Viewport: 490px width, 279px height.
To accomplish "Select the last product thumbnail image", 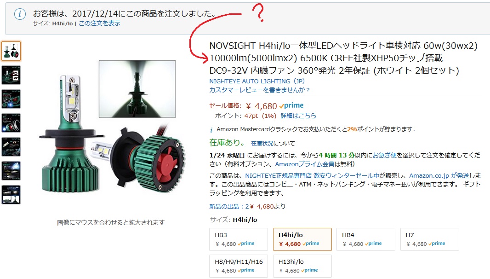I will 11,195.
